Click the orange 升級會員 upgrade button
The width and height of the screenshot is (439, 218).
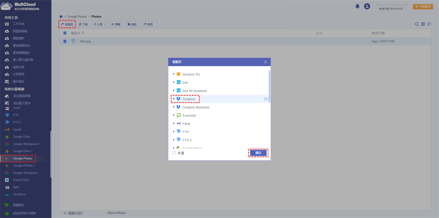[x=423, y=7]
